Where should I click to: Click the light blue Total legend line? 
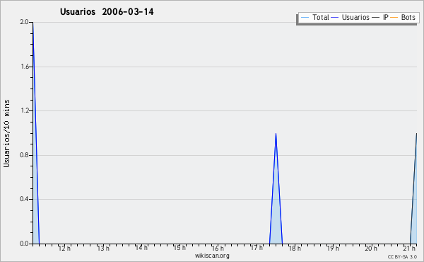[x=305, y=18]
